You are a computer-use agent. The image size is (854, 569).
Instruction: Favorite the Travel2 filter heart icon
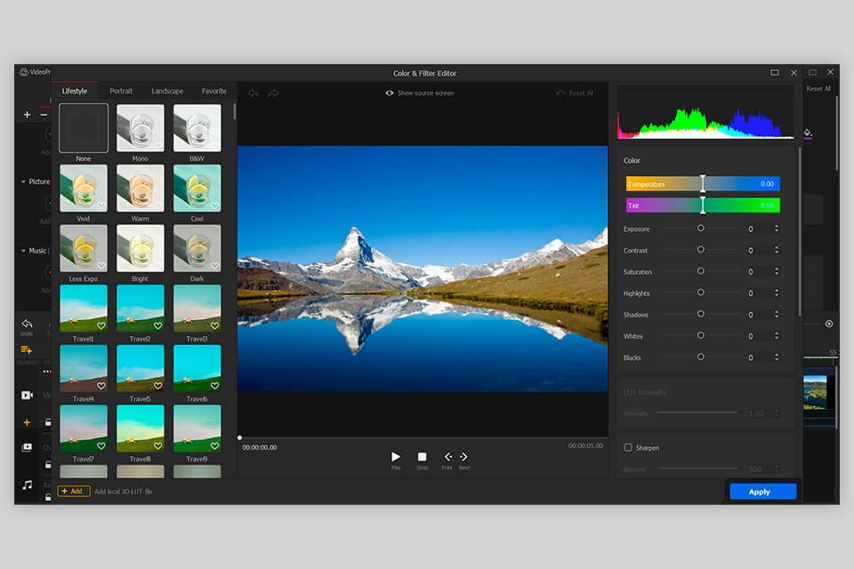(158, 325)
